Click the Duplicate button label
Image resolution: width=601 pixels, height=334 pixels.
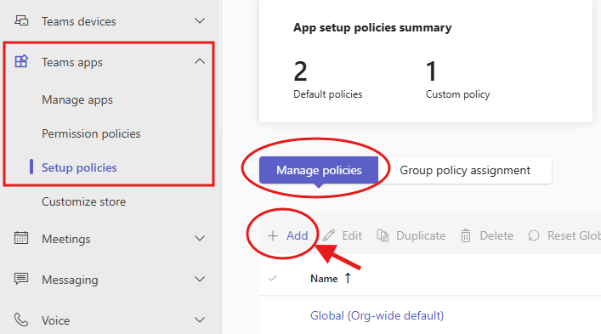tap(421, 235)
